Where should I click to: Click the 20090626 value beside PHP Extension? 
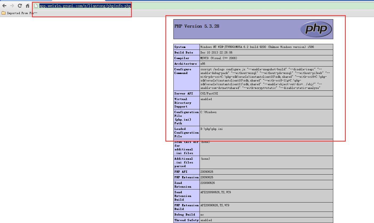[x=207, y=177]
